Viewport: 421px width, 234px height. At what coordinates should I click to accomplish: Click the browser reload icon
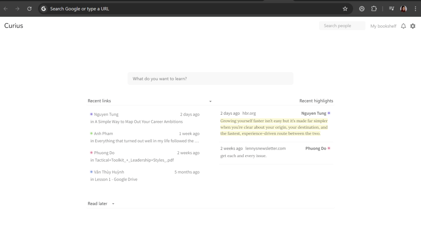29,9
